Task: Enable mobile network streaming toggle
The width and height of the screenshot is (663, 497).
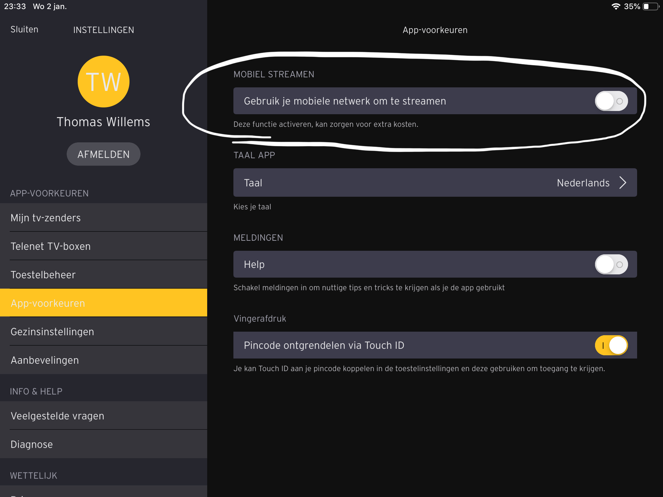Action: pyautogui.click(x=611, y=101)
